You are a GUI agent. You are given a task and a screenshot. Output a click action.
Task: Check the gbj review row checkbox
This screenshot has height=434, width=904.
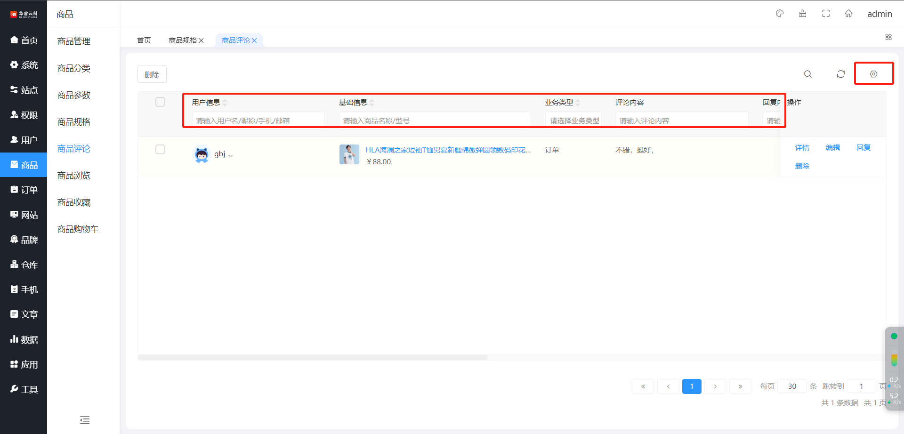point(160,150)
